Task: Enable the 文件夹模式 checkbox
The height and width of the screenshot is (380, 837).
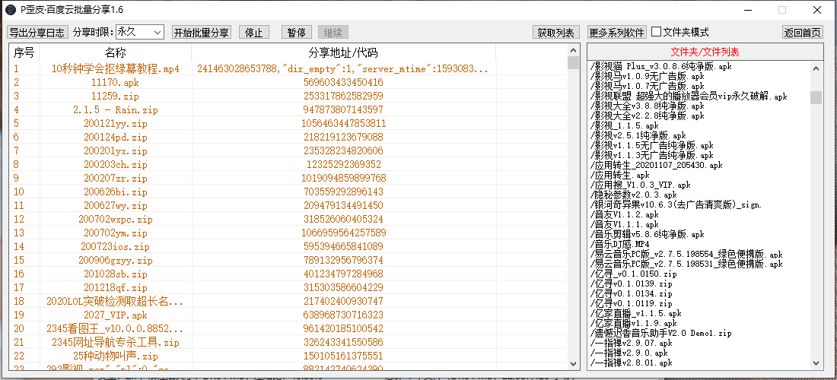Action: (x=657, y=33)
